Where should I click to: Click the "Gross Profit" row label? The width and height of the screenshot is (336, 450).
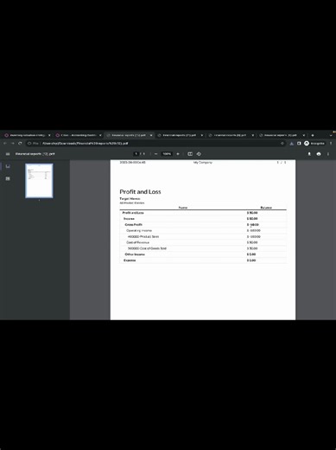click(134, 225)
